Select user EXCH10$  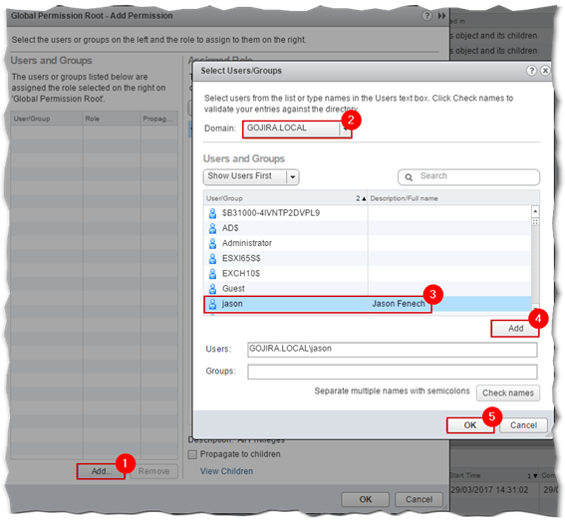tap(368, 274)
